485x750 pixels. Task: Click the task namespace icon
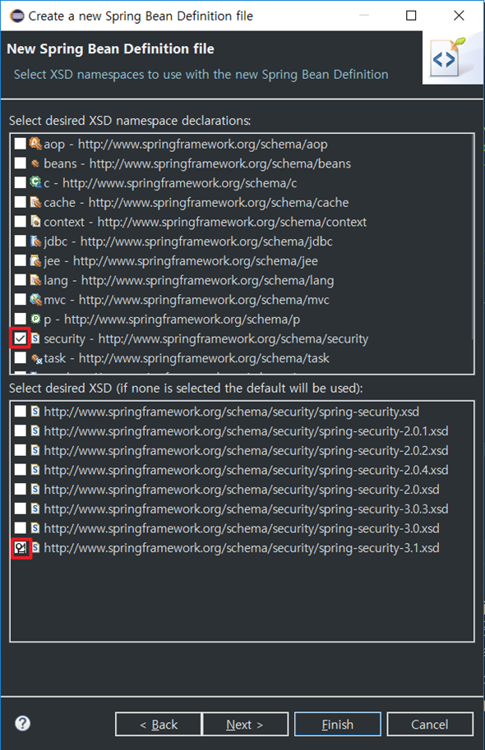(36, 358)
